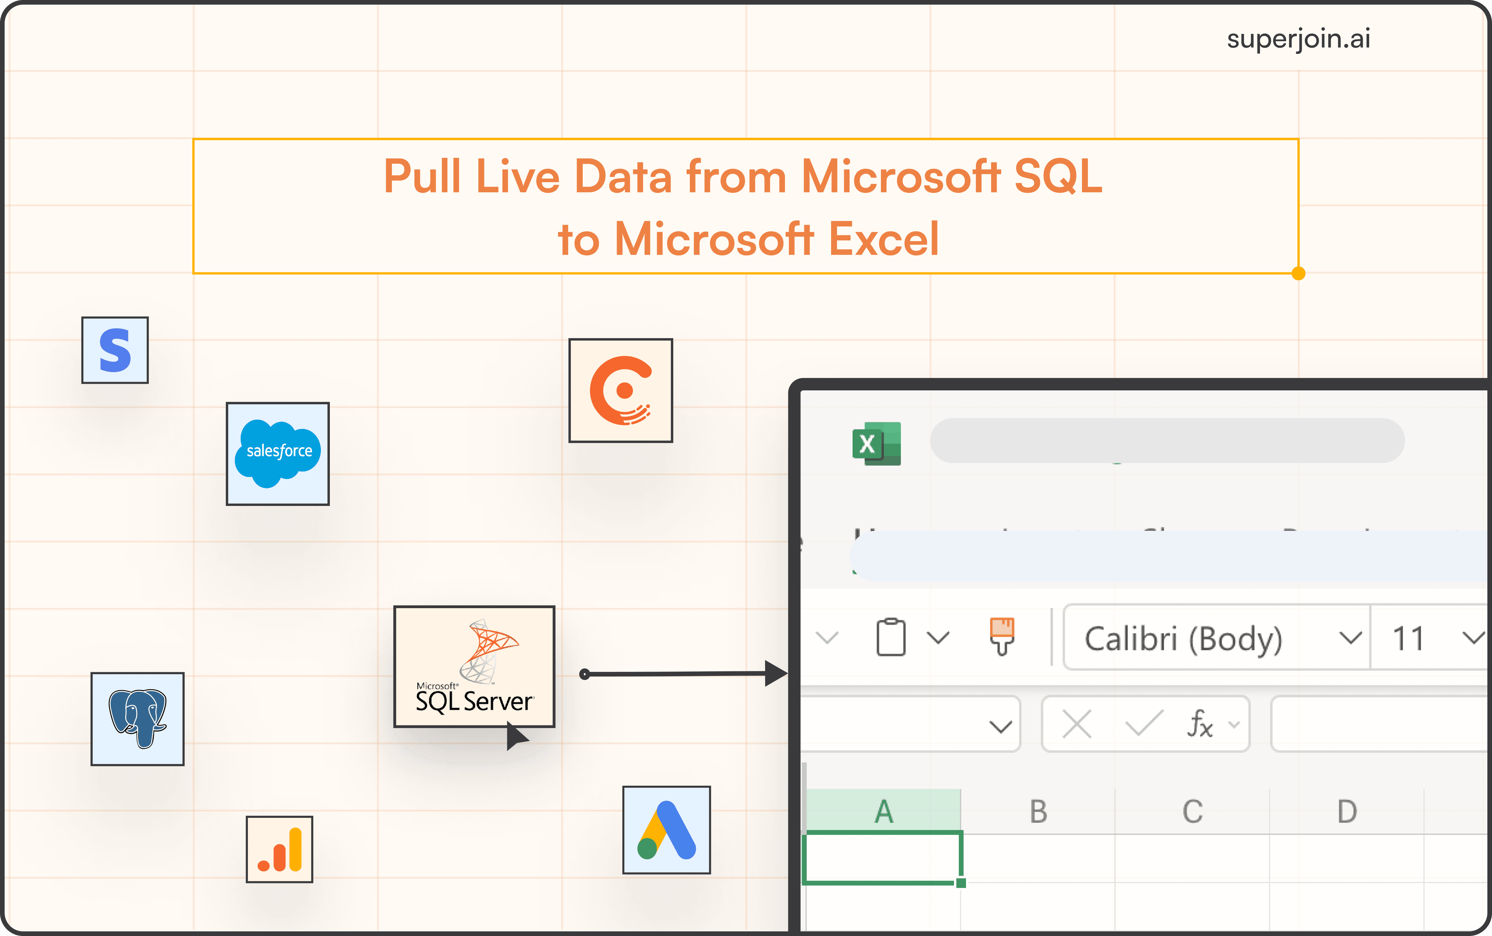Click the grey Excel title search bar
The image size is (1492, 936).
point(1167,441)
